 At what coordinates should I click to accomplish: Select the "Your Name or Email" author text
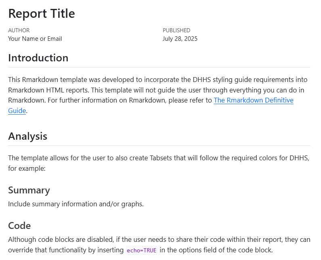tap(35, 39)
